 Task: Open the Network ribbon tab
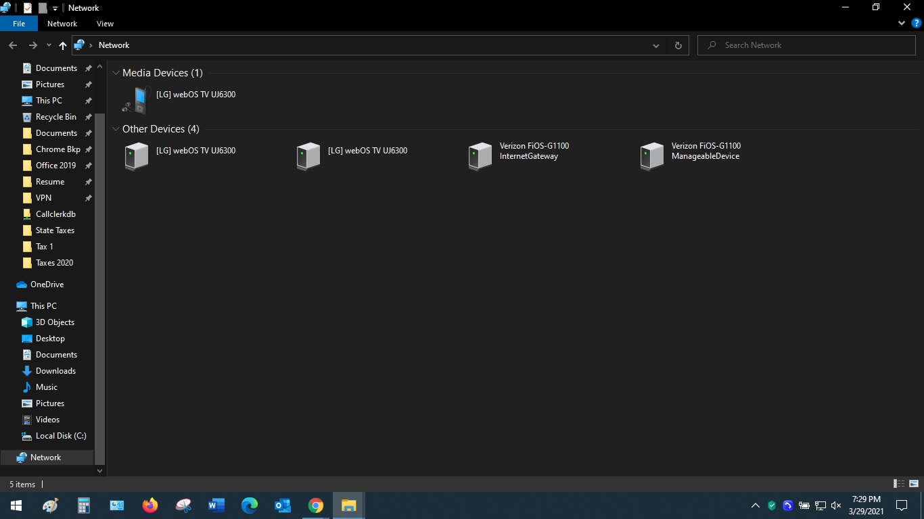click(x=62, y=24)
